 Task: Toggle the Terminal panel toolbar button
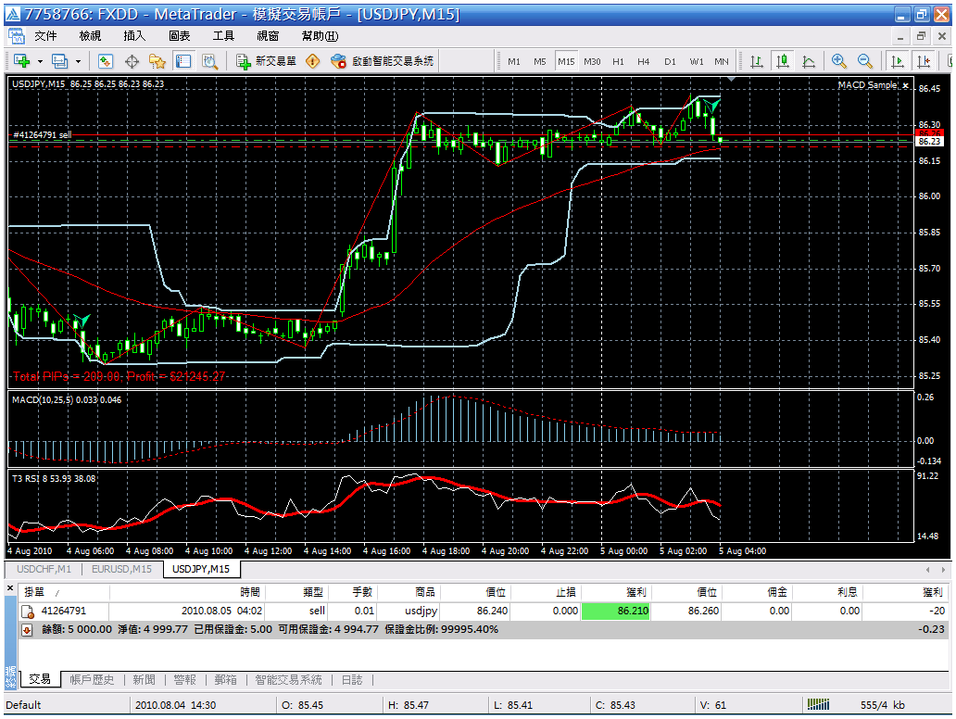183,61
